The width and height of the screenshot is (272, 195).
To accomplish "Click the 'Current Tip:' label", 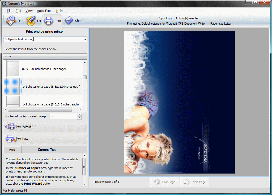I will (x=47, y=150).
